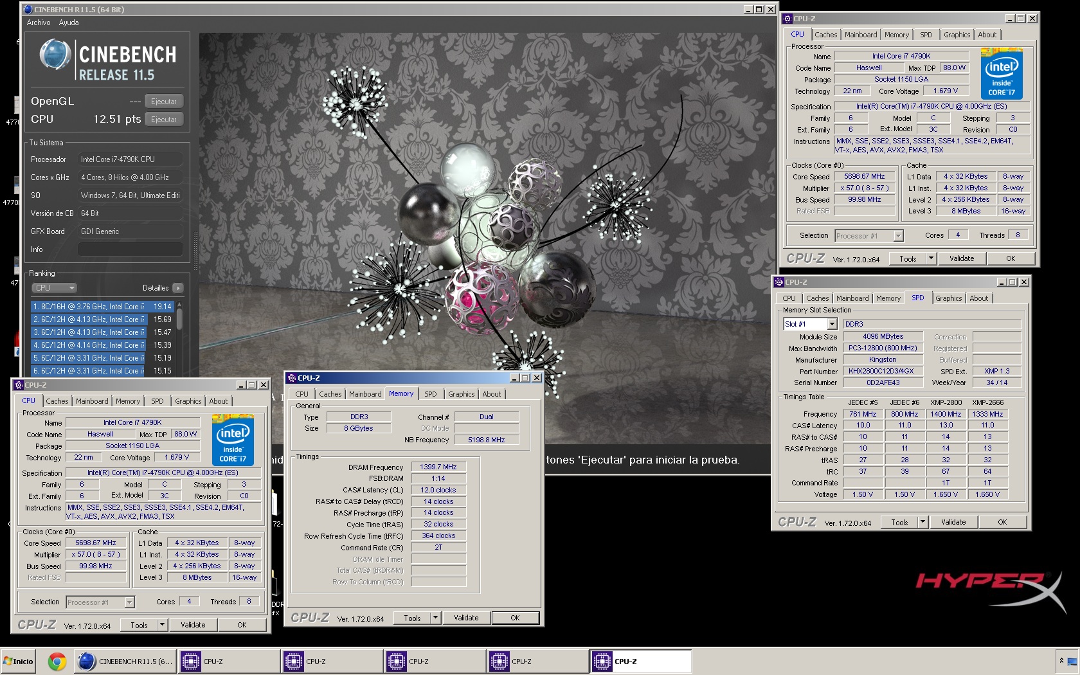Click Tools arrow in the CPU-Z SPD window
The width and height of the screenshot is (1080, 675).
point(923,522)
